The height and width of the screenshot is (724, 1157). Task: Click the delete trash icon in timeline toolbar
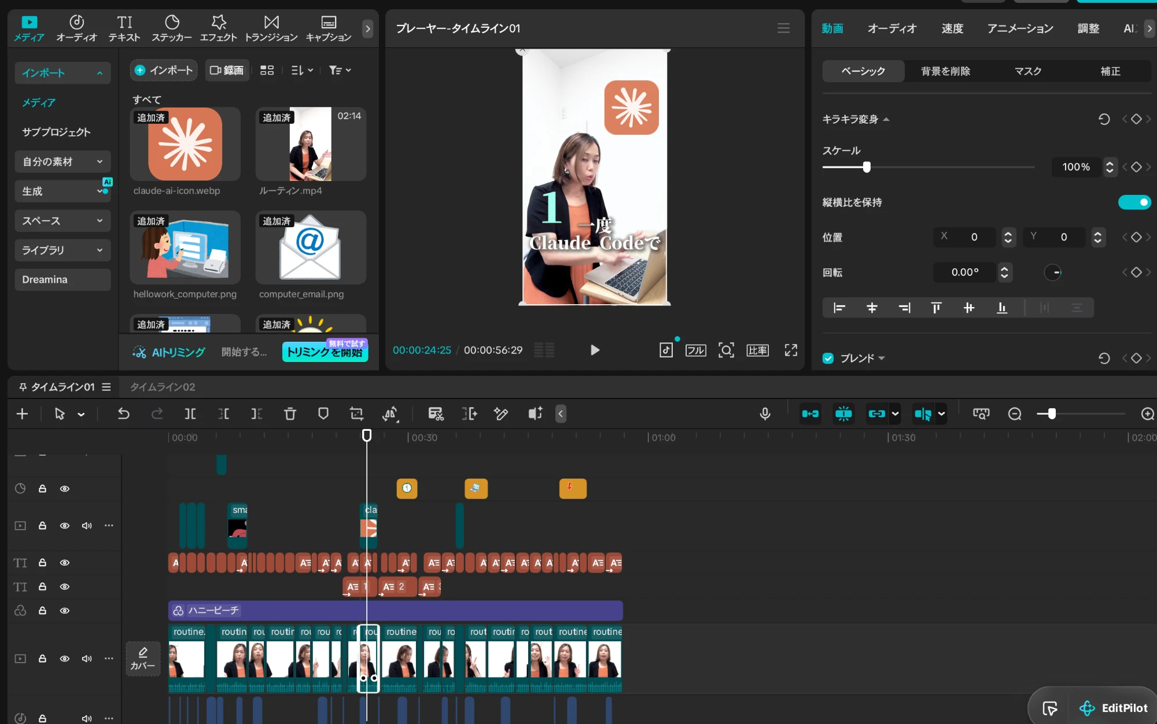click(290, 413)
